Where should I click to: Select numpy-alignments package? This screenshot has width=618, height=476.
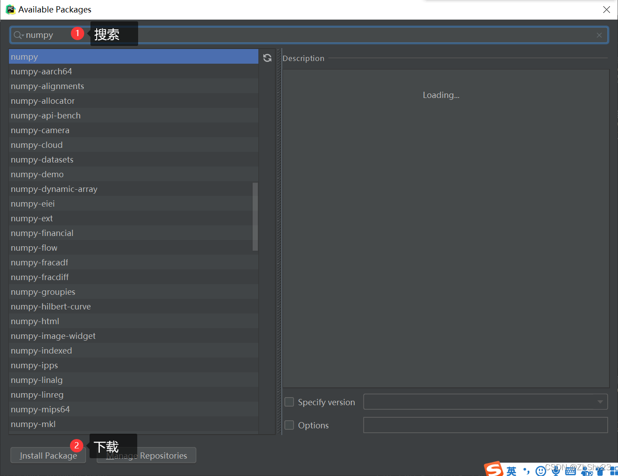[134, 86]
